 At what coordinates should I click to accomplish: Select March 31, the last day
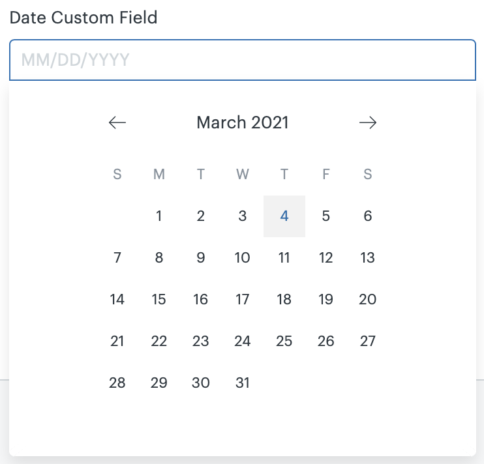click(243, 383)
